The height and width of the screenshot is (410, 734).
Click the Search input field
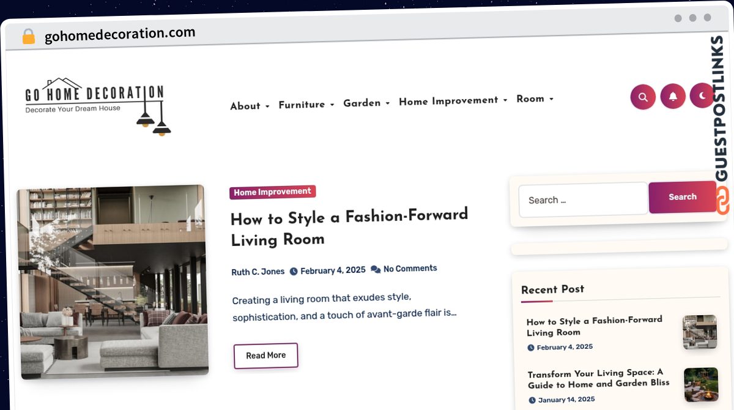point(583,199)
